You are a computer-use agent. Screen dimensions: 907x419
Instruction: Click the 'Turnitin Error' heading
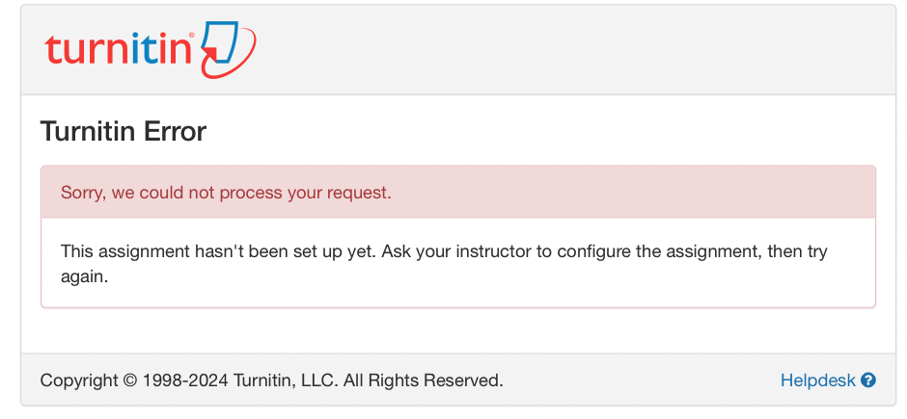[124, 131]
